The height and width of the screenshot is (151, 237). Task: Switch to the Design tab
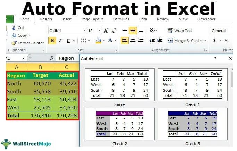[46, 19]
